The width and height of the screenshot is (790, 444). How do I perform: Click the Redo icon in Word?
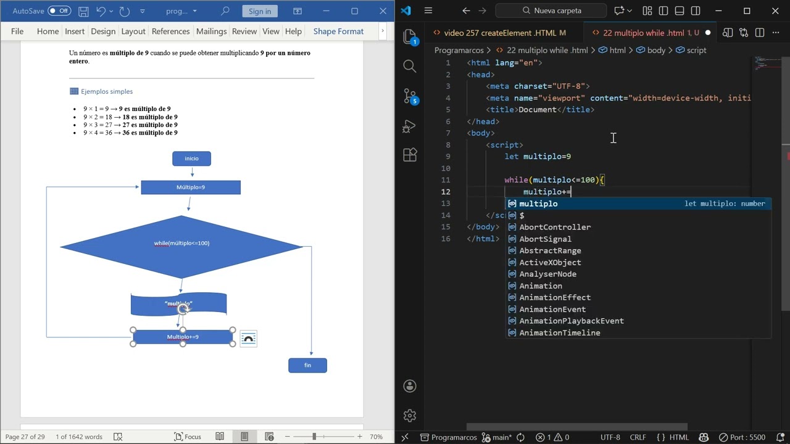click(x=125, y=11)
